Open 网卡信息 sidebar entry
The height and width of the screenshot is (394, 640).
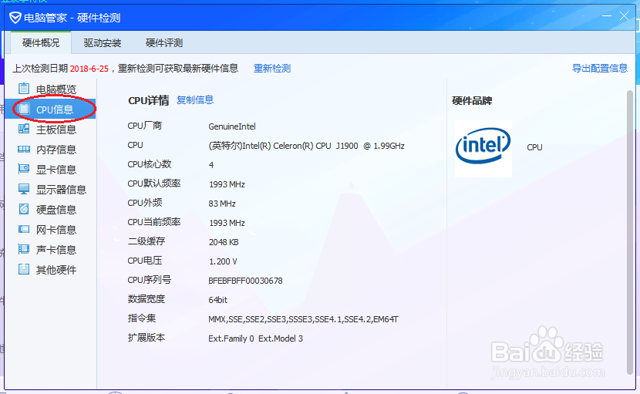50,230
